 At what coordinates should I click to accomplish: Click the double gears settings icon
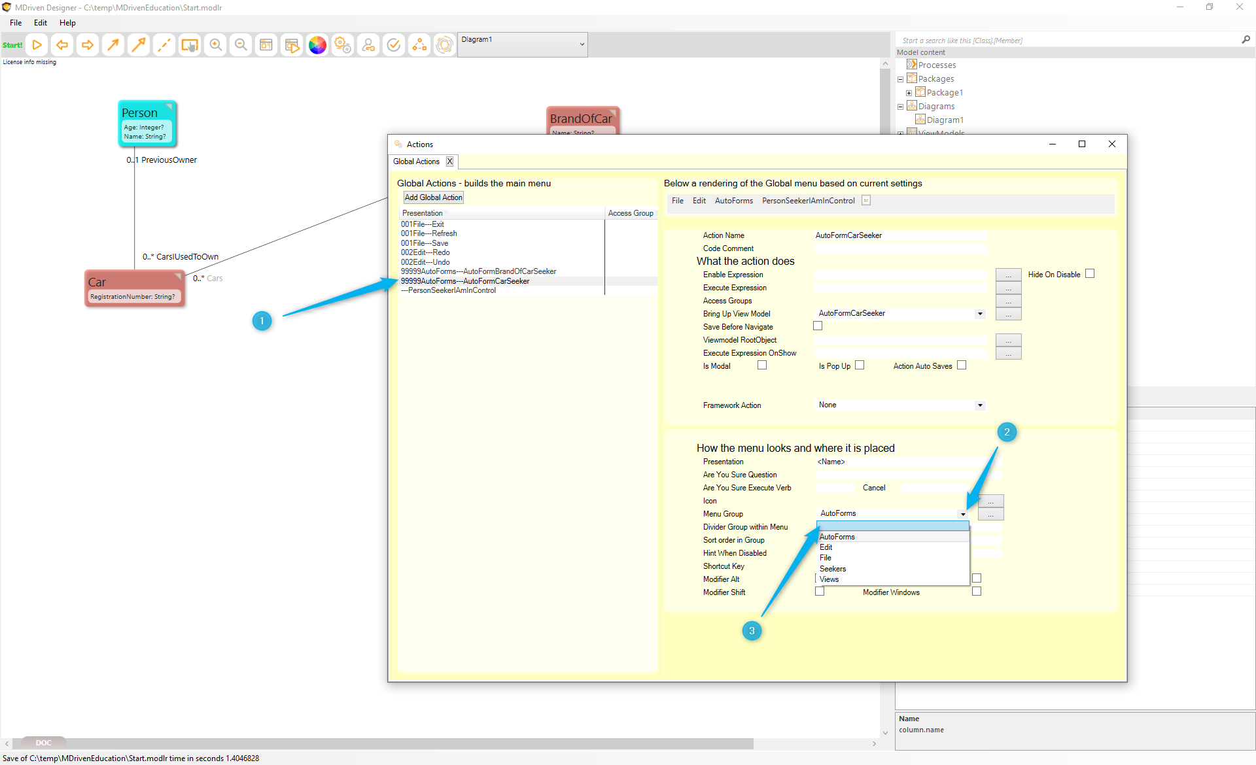click(x=343, y=45)
